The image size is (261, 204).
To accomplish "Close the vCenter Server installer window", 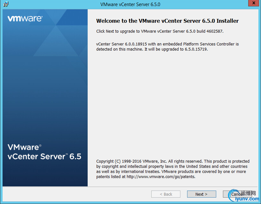I will coord(254,3).
